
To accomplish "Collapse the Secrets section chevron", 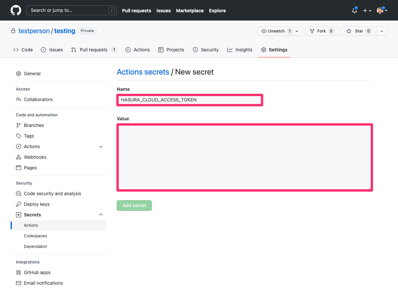I will pyautogui.click(x=101, y=214).
